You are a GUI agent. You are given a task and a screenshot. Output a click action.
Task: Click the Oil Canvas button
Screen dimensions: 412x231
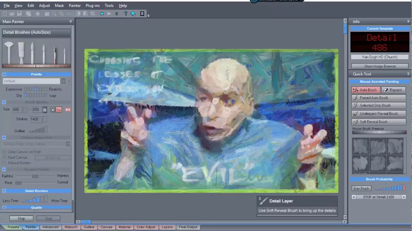52,158
